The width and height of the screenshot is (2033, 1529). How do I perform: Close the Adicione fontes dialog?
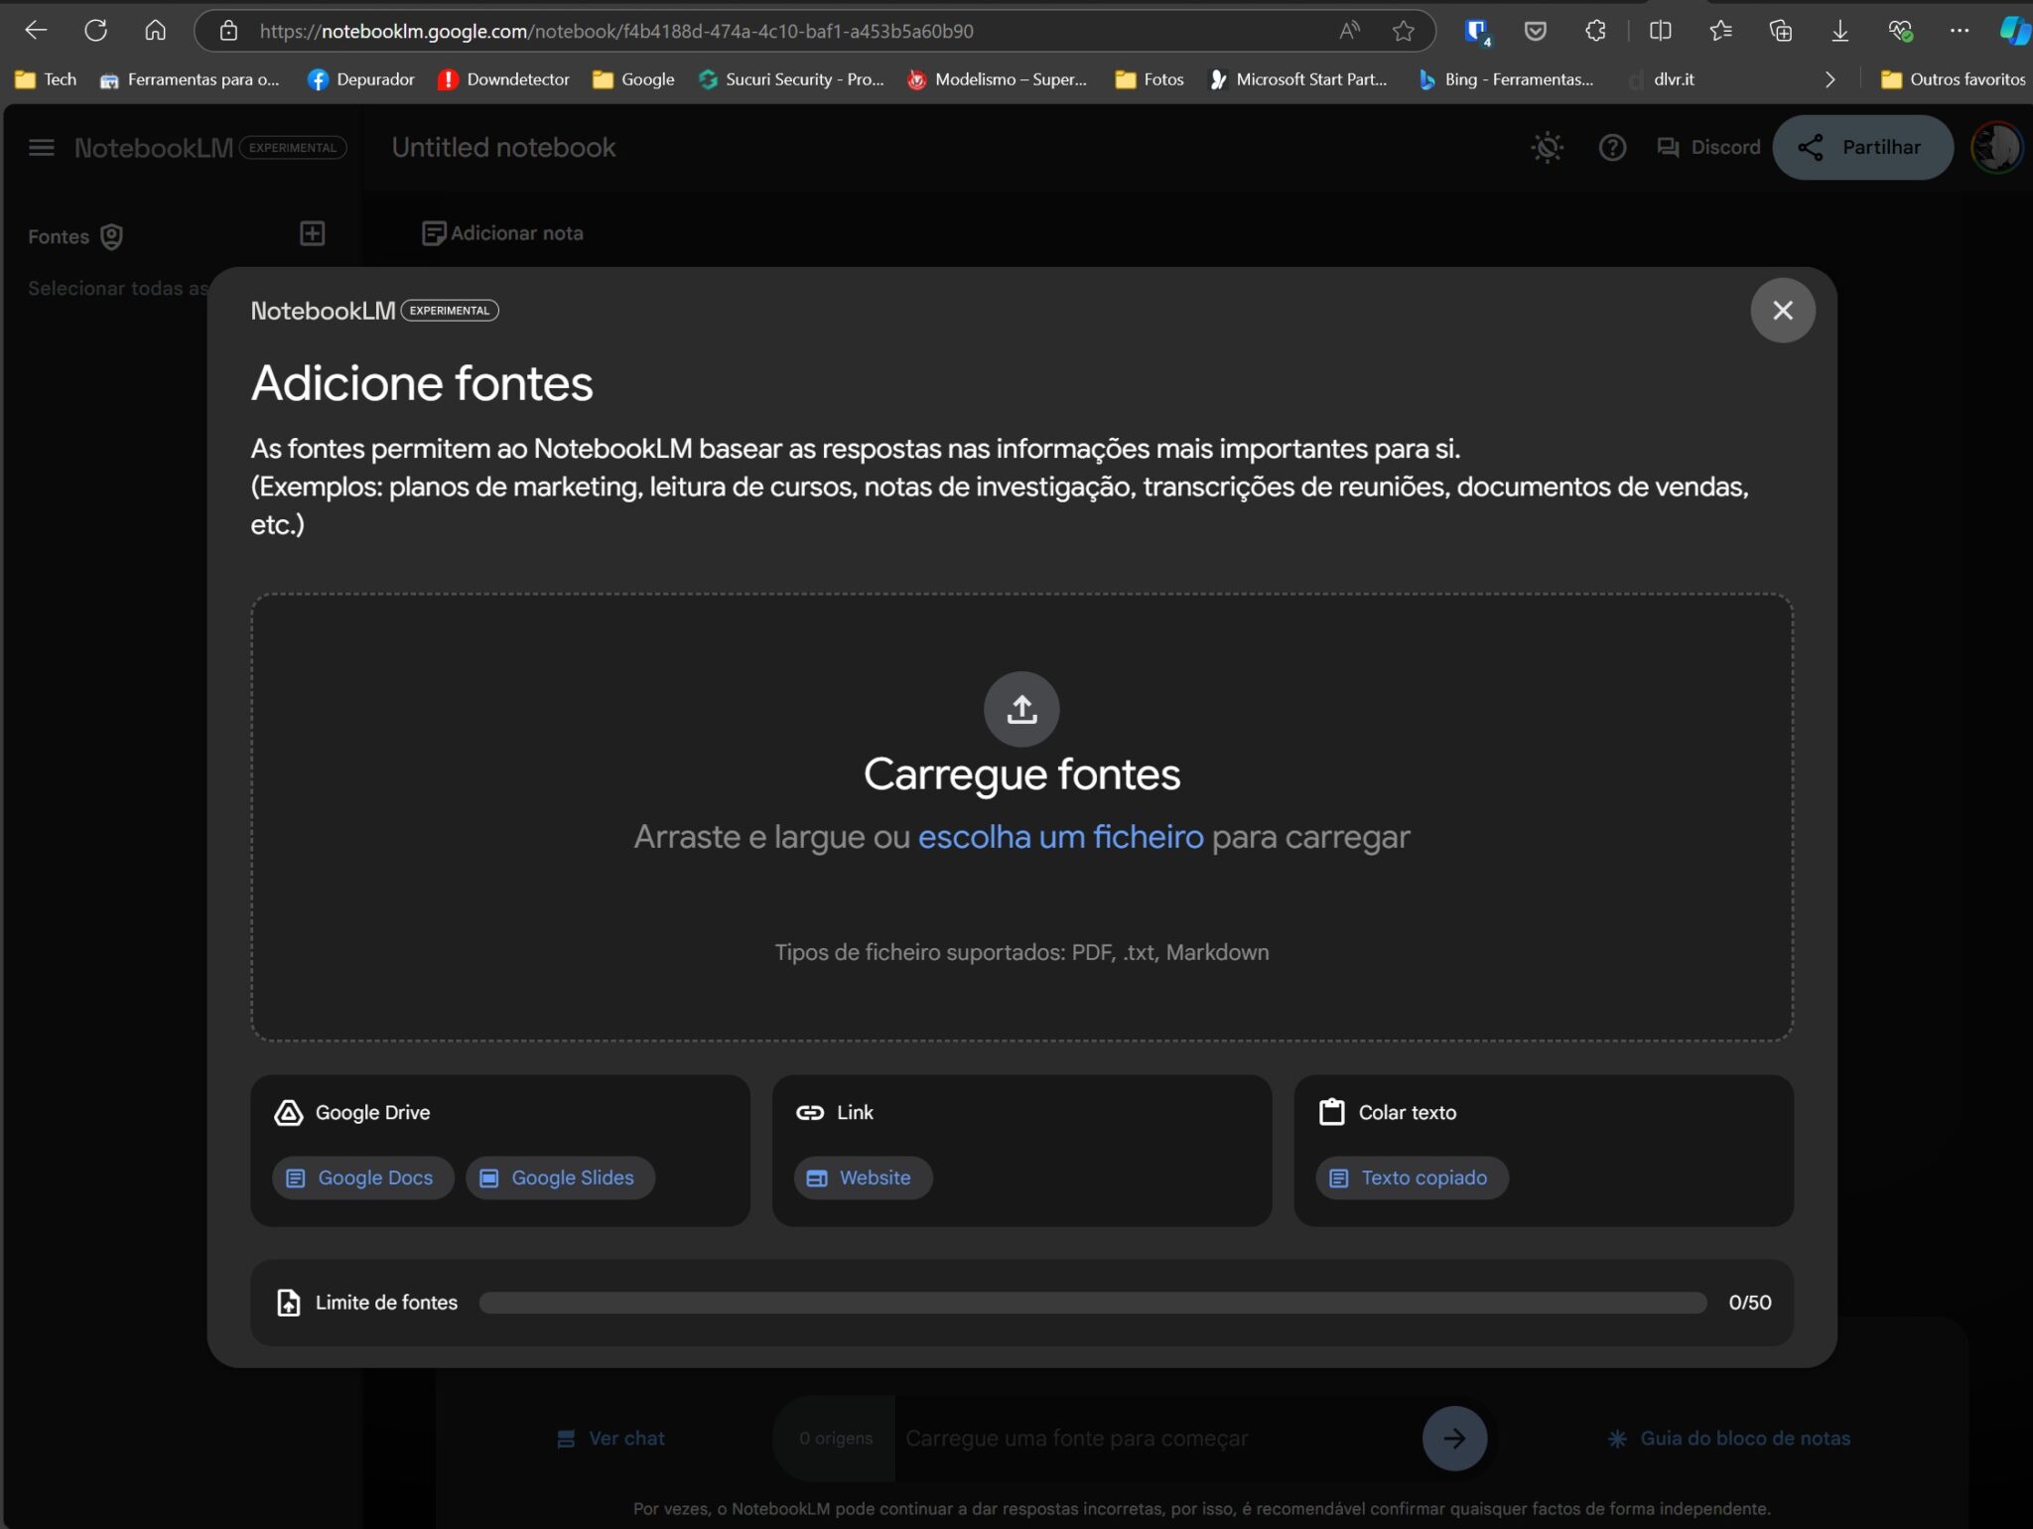pyautogui.click(x=1782, y=311)
